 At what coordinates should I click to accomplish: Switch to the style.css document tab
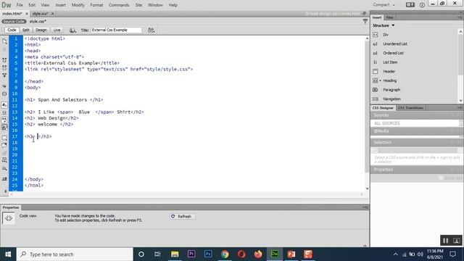click(x=41, y=14)
